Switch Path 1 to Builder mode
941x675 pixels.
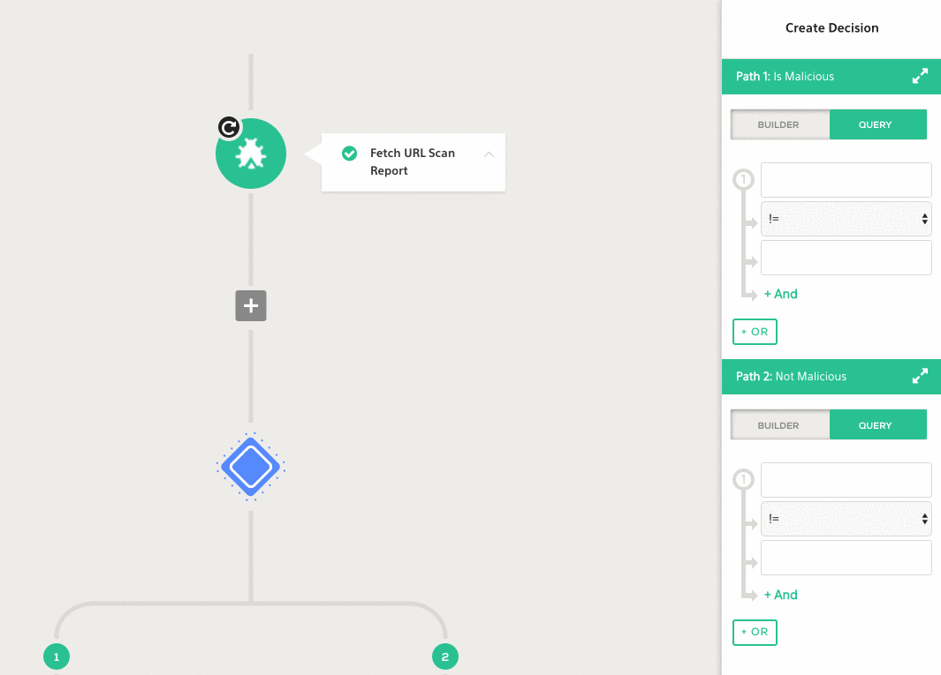point(779,125)
